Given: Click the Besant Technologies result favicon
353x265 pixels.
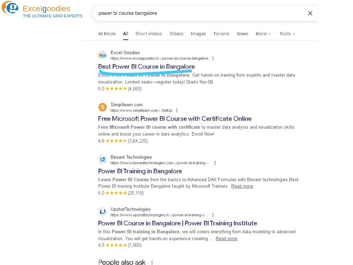Looking at the screenshot, I should tap(103, 160).
